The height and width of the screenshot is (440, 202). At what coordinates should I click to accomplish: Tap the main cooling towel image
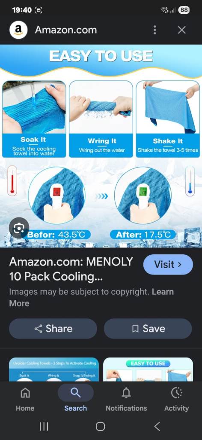(101, 146)
